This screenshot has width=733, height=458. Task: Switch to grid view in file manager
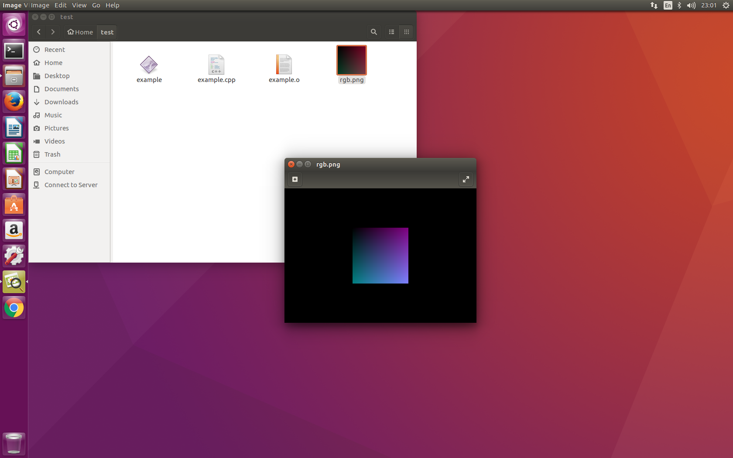pyautogui.click(x=406, y=32)
